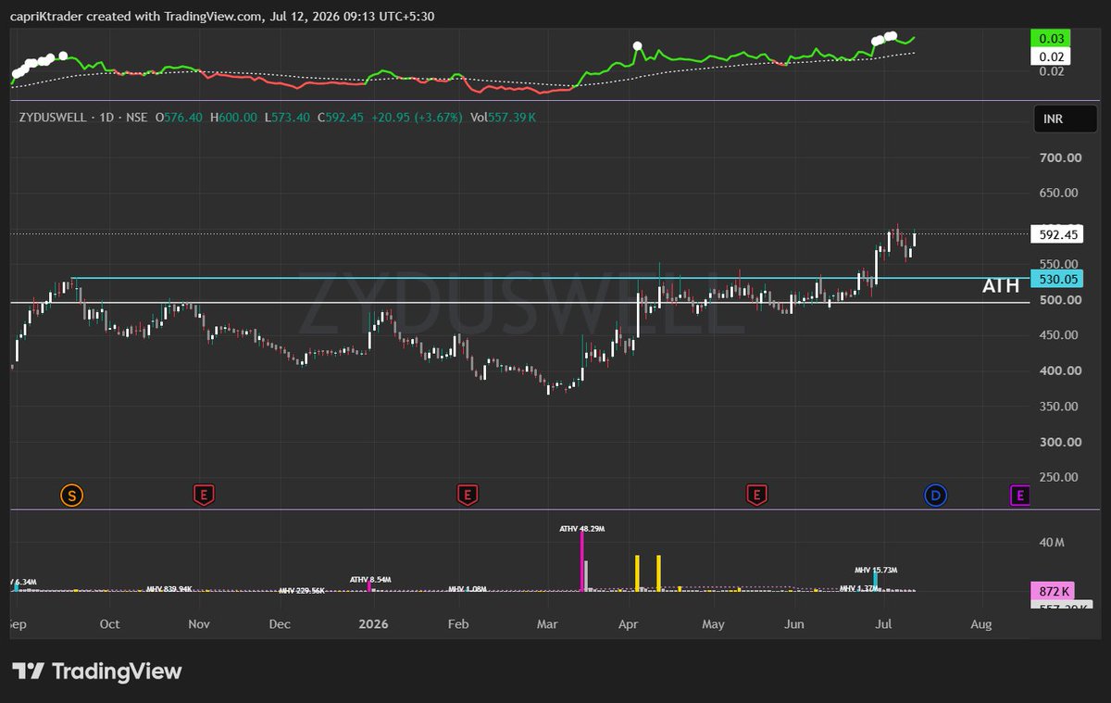Click the 650.00 price scale label
Image resolution: width=1111 pixels, height=703 pixels.
point(1060,194)
